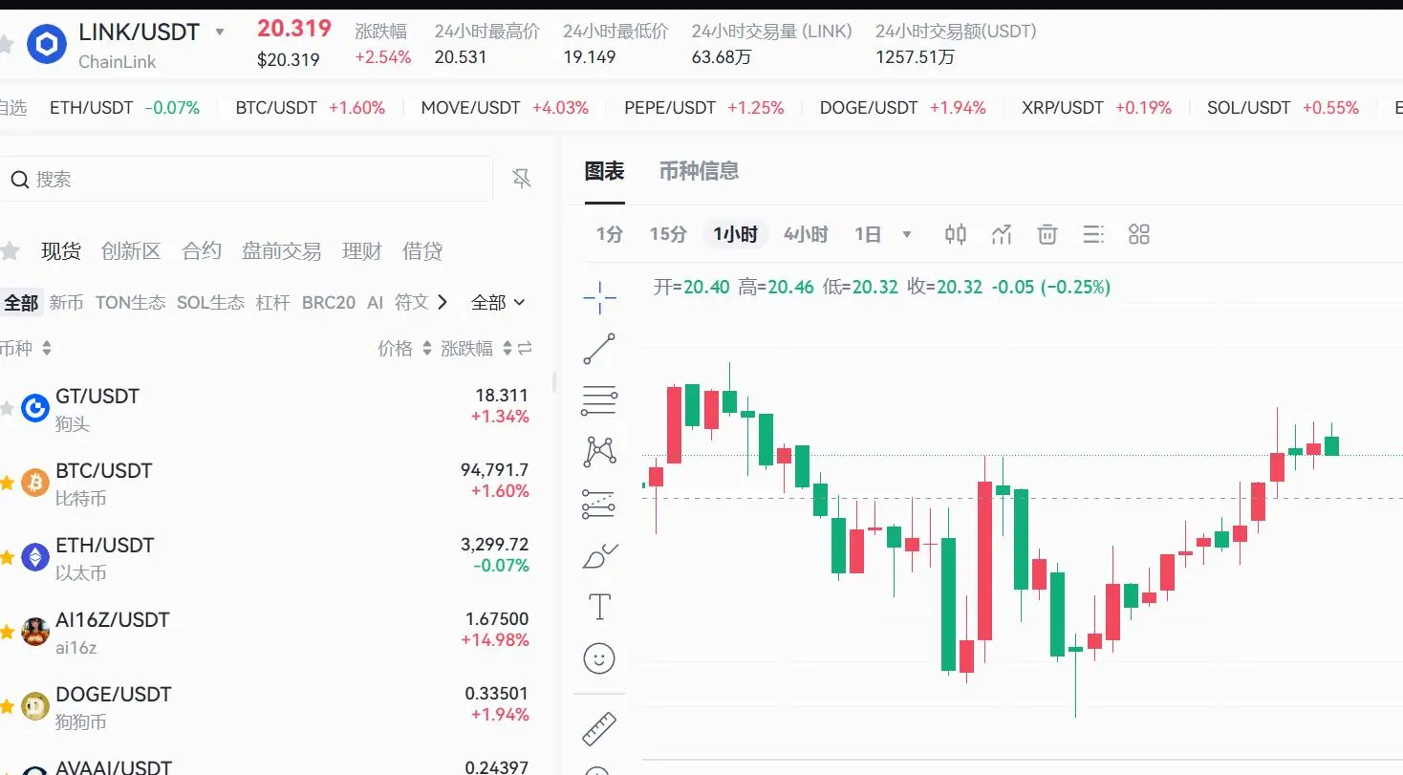
Task: Sort list by 币种 column
Action: point(26,349)
